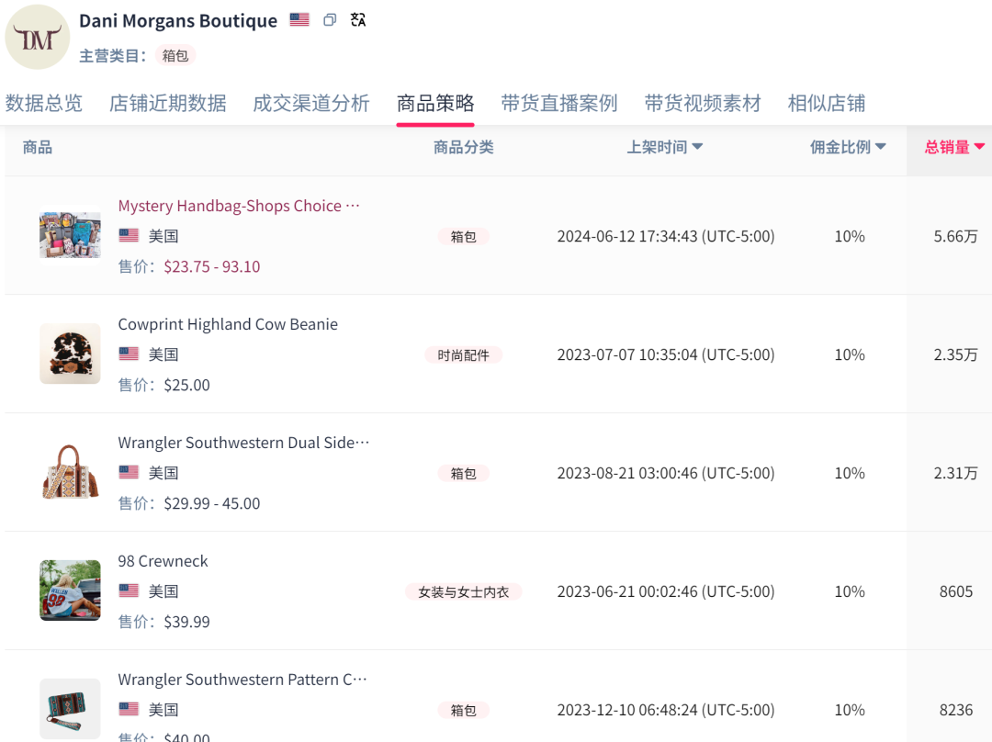This screenshot has height=742, width=992.
Task: Click the Mystery Handbag product thumbnail
Action: point(70,235)
